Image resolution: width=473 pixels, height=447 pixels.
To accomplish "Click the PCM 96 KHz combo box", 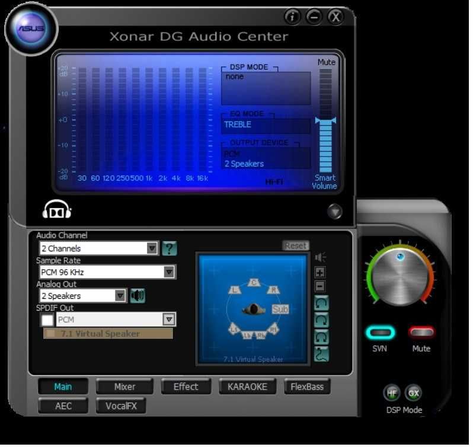I will pyautogui.click(x=108, y=273).
